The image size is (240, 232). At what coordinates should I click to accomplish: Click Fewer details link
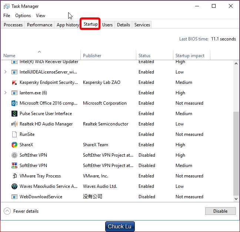[x=26, y=211]
